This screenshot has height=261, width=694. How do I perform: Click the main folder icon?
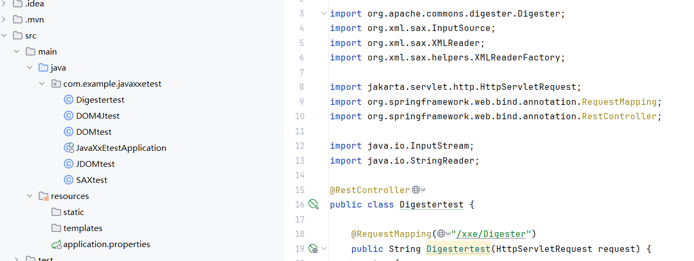pyautogui.click(x=31, y=52)
